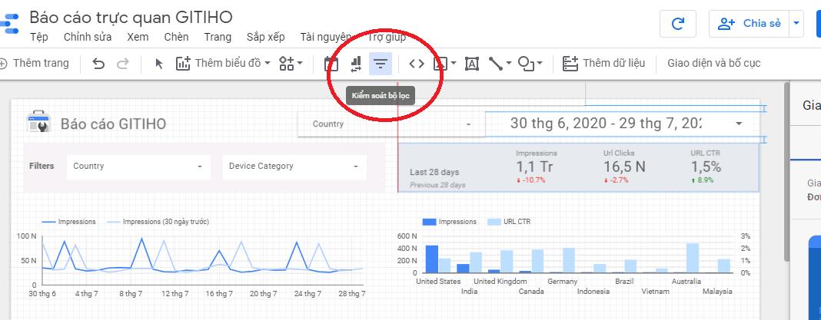Screen dimensions: 821x320
Task: Click the refresh data button
Action: tap(678, 24)
